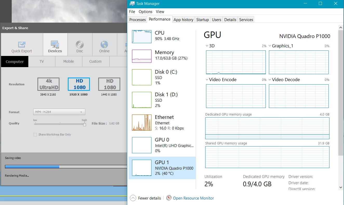The image size is (344, 205).
Task: Select Disk 0 (C:) in the sidebar
Action: (x=162, y=77)
